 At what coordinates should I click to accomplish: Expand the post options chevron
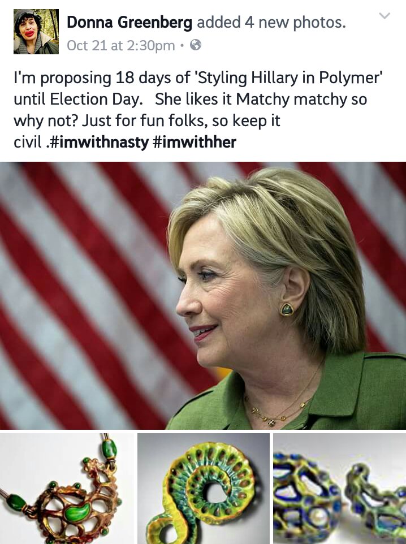[384, 16]
